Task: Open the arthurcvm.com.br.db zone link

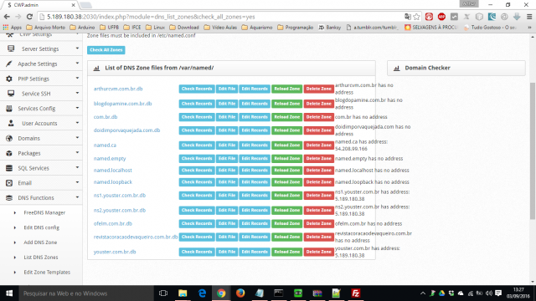Action: [x=118, y=89]
